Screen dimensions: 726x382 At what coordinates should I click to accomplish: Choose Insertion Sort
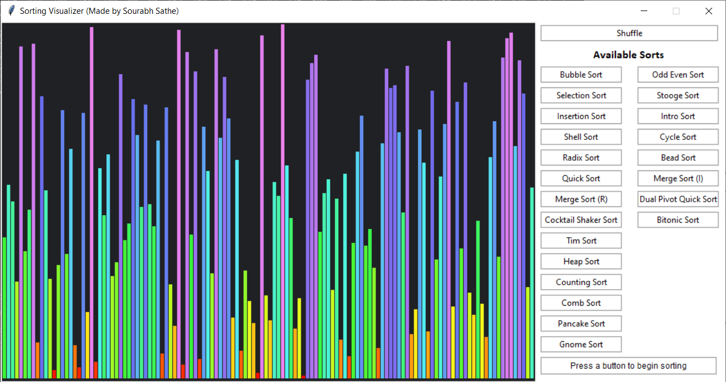581,116
